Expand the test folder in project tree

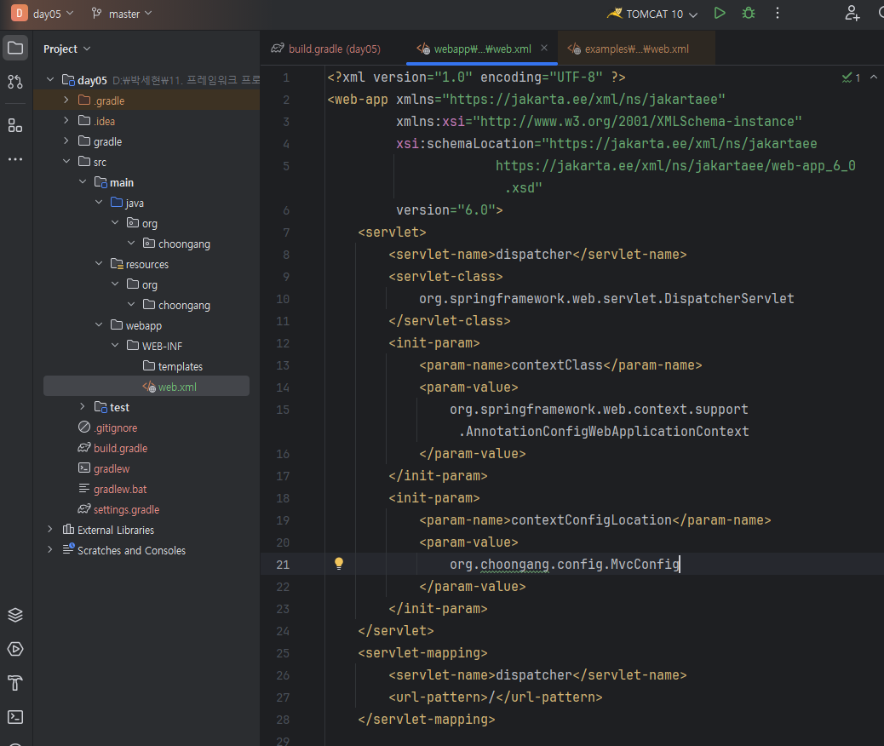click(83, 407)
